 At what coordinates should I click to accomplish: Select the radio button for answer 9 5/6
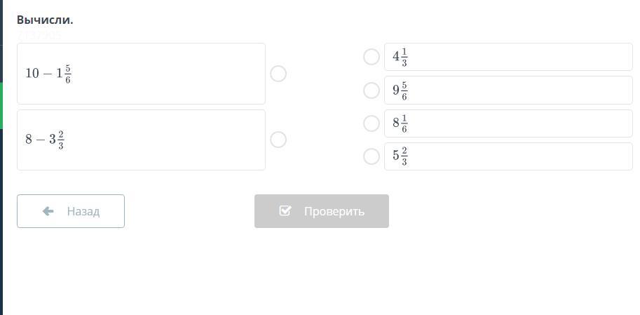(x=372, y=90)
